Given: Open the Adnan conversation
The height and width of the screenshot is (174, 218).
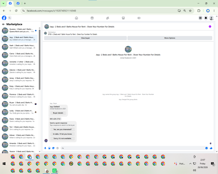Looking at the screenshot, I should (19, 136).
